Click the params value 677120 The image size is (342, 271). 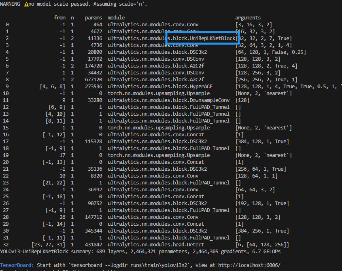[93, 80]
